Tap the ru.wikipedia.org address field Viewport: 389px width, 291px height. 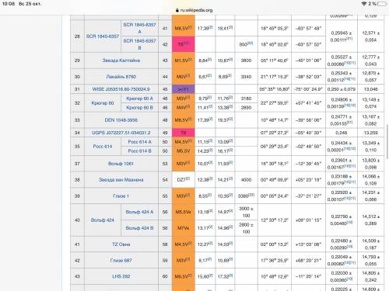pos(194,10)
